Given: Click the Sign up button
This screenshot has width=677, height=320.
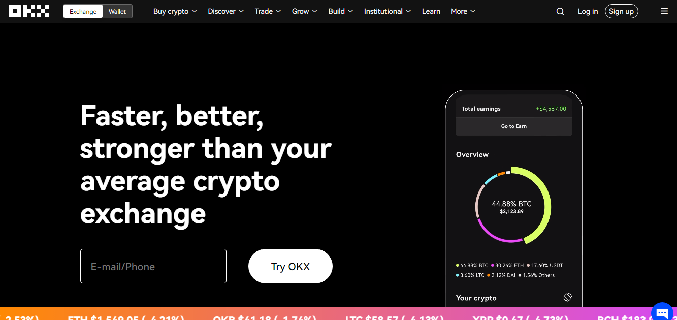Looking at the screenshot, I should [x=622, y=11].
